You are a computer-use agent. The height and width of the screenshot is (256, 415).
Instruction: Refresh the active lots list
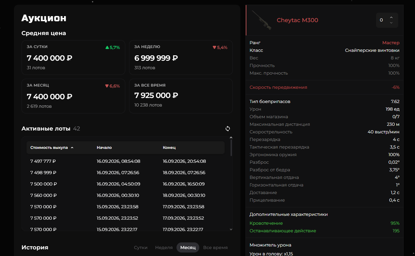(x=228, y=129)
